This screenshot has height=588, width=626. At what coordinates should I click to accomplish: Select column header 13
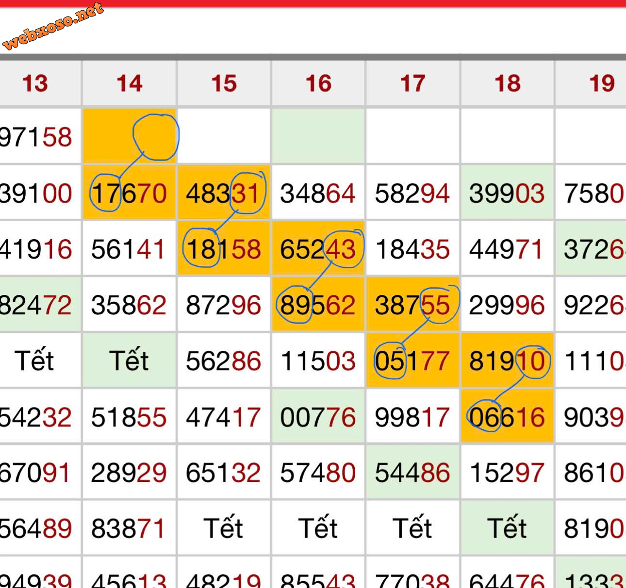coord(40,83)
